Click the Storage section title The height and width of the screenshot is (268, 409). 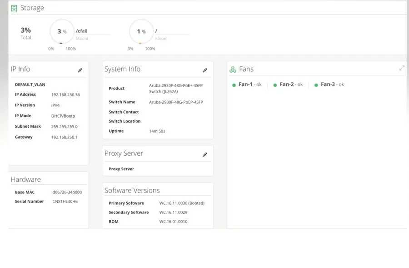pyautogui.click(x=32, y=8)
